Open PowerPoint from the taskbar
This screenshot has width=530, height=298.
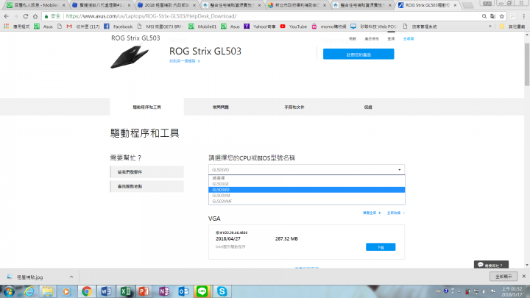coord(144,291)
